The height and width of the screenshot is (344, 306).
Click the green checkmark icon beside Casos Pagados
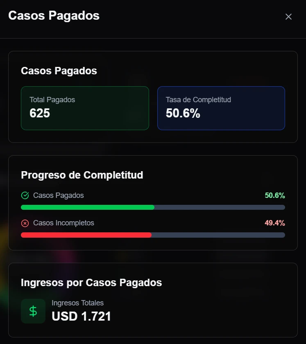25,195
